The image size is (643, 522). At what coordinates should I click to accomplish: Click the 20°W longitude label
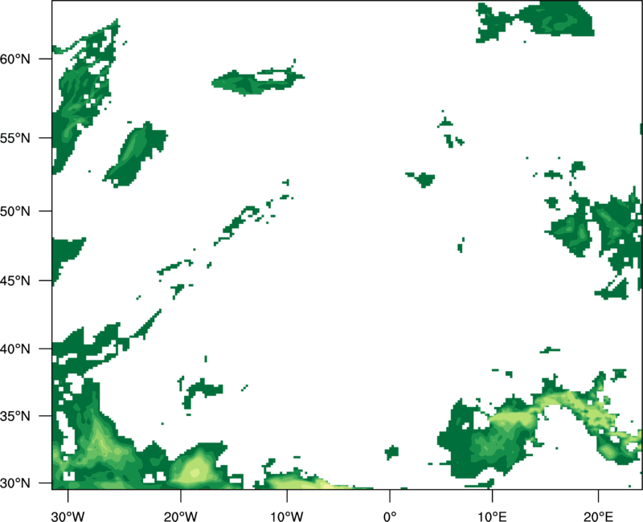click(181, 516)
